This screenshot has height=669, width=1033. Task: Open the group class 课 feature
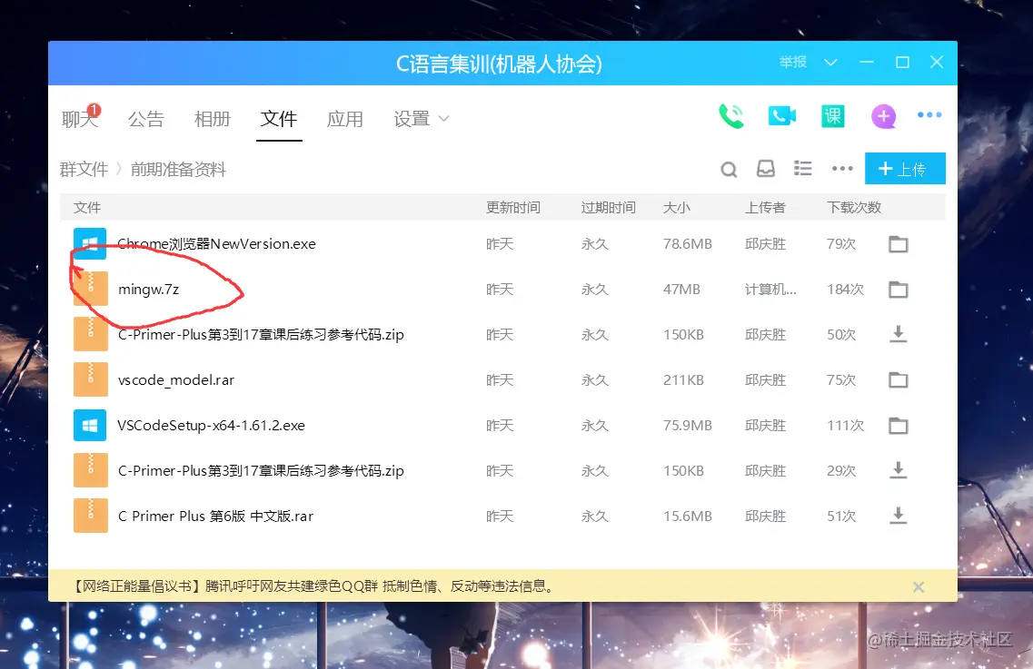pyautogui.click(x=832, y=115)
